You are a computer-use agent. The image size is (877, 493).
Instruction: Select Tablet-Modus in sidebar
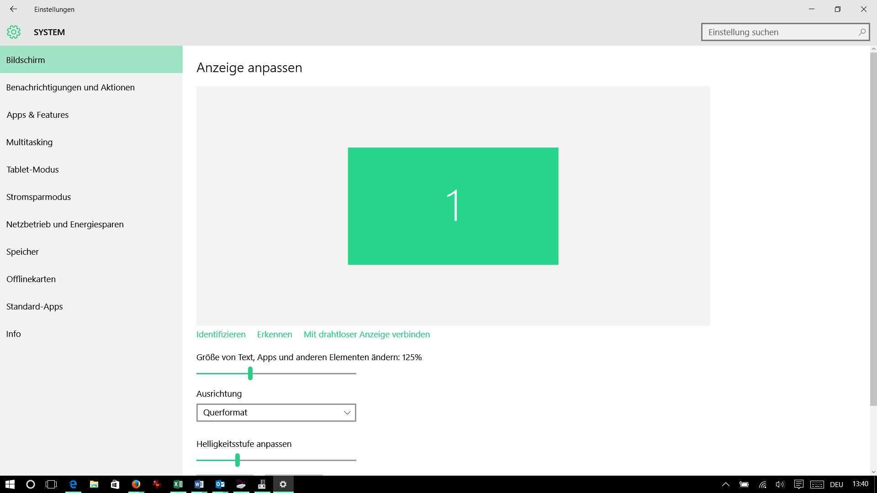click(x=32, y=169)
